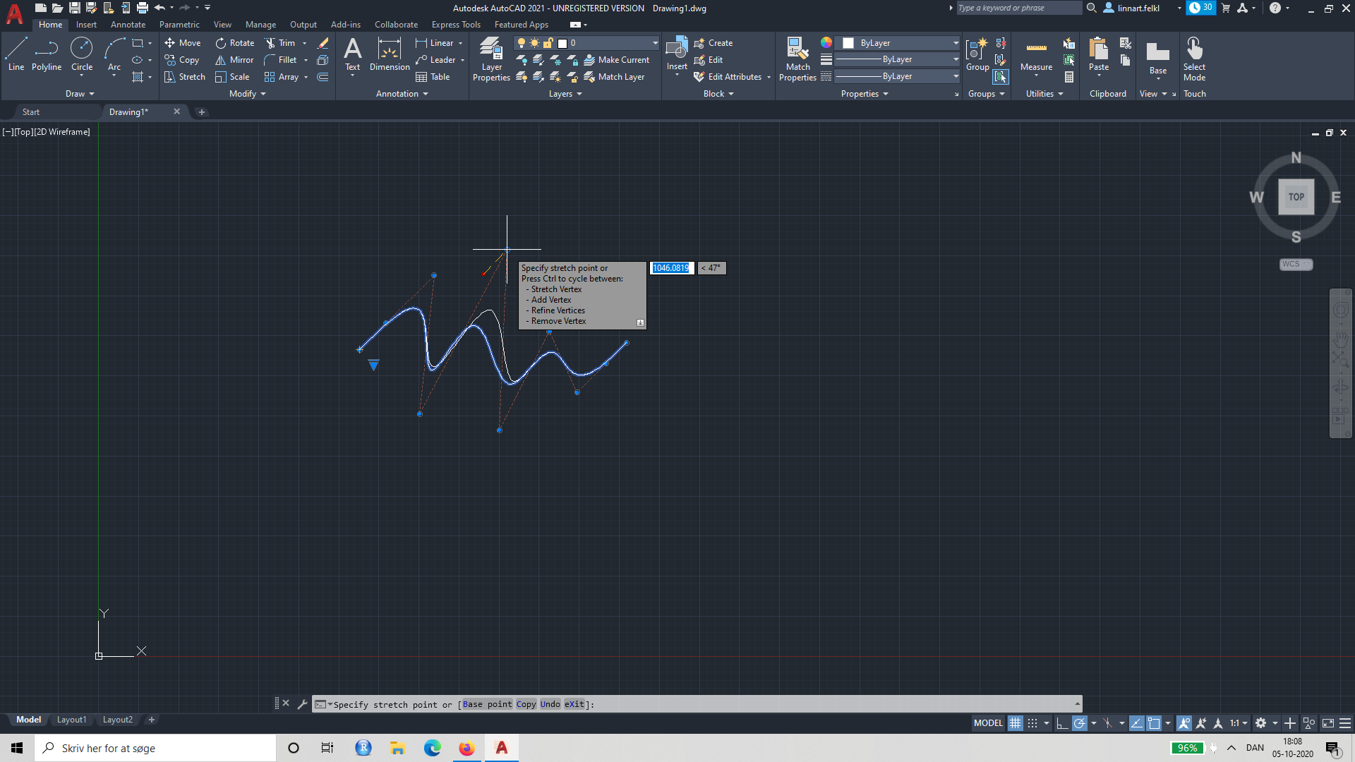Switch to the Layout1 tab
This screenshot has height=762, width=1355.
(71, 720)
